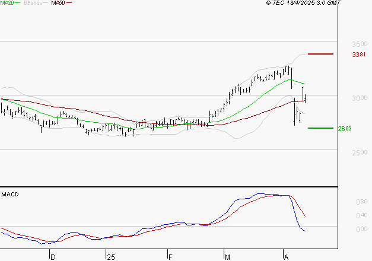Click the 3000 price axis label

pos(360,98)
